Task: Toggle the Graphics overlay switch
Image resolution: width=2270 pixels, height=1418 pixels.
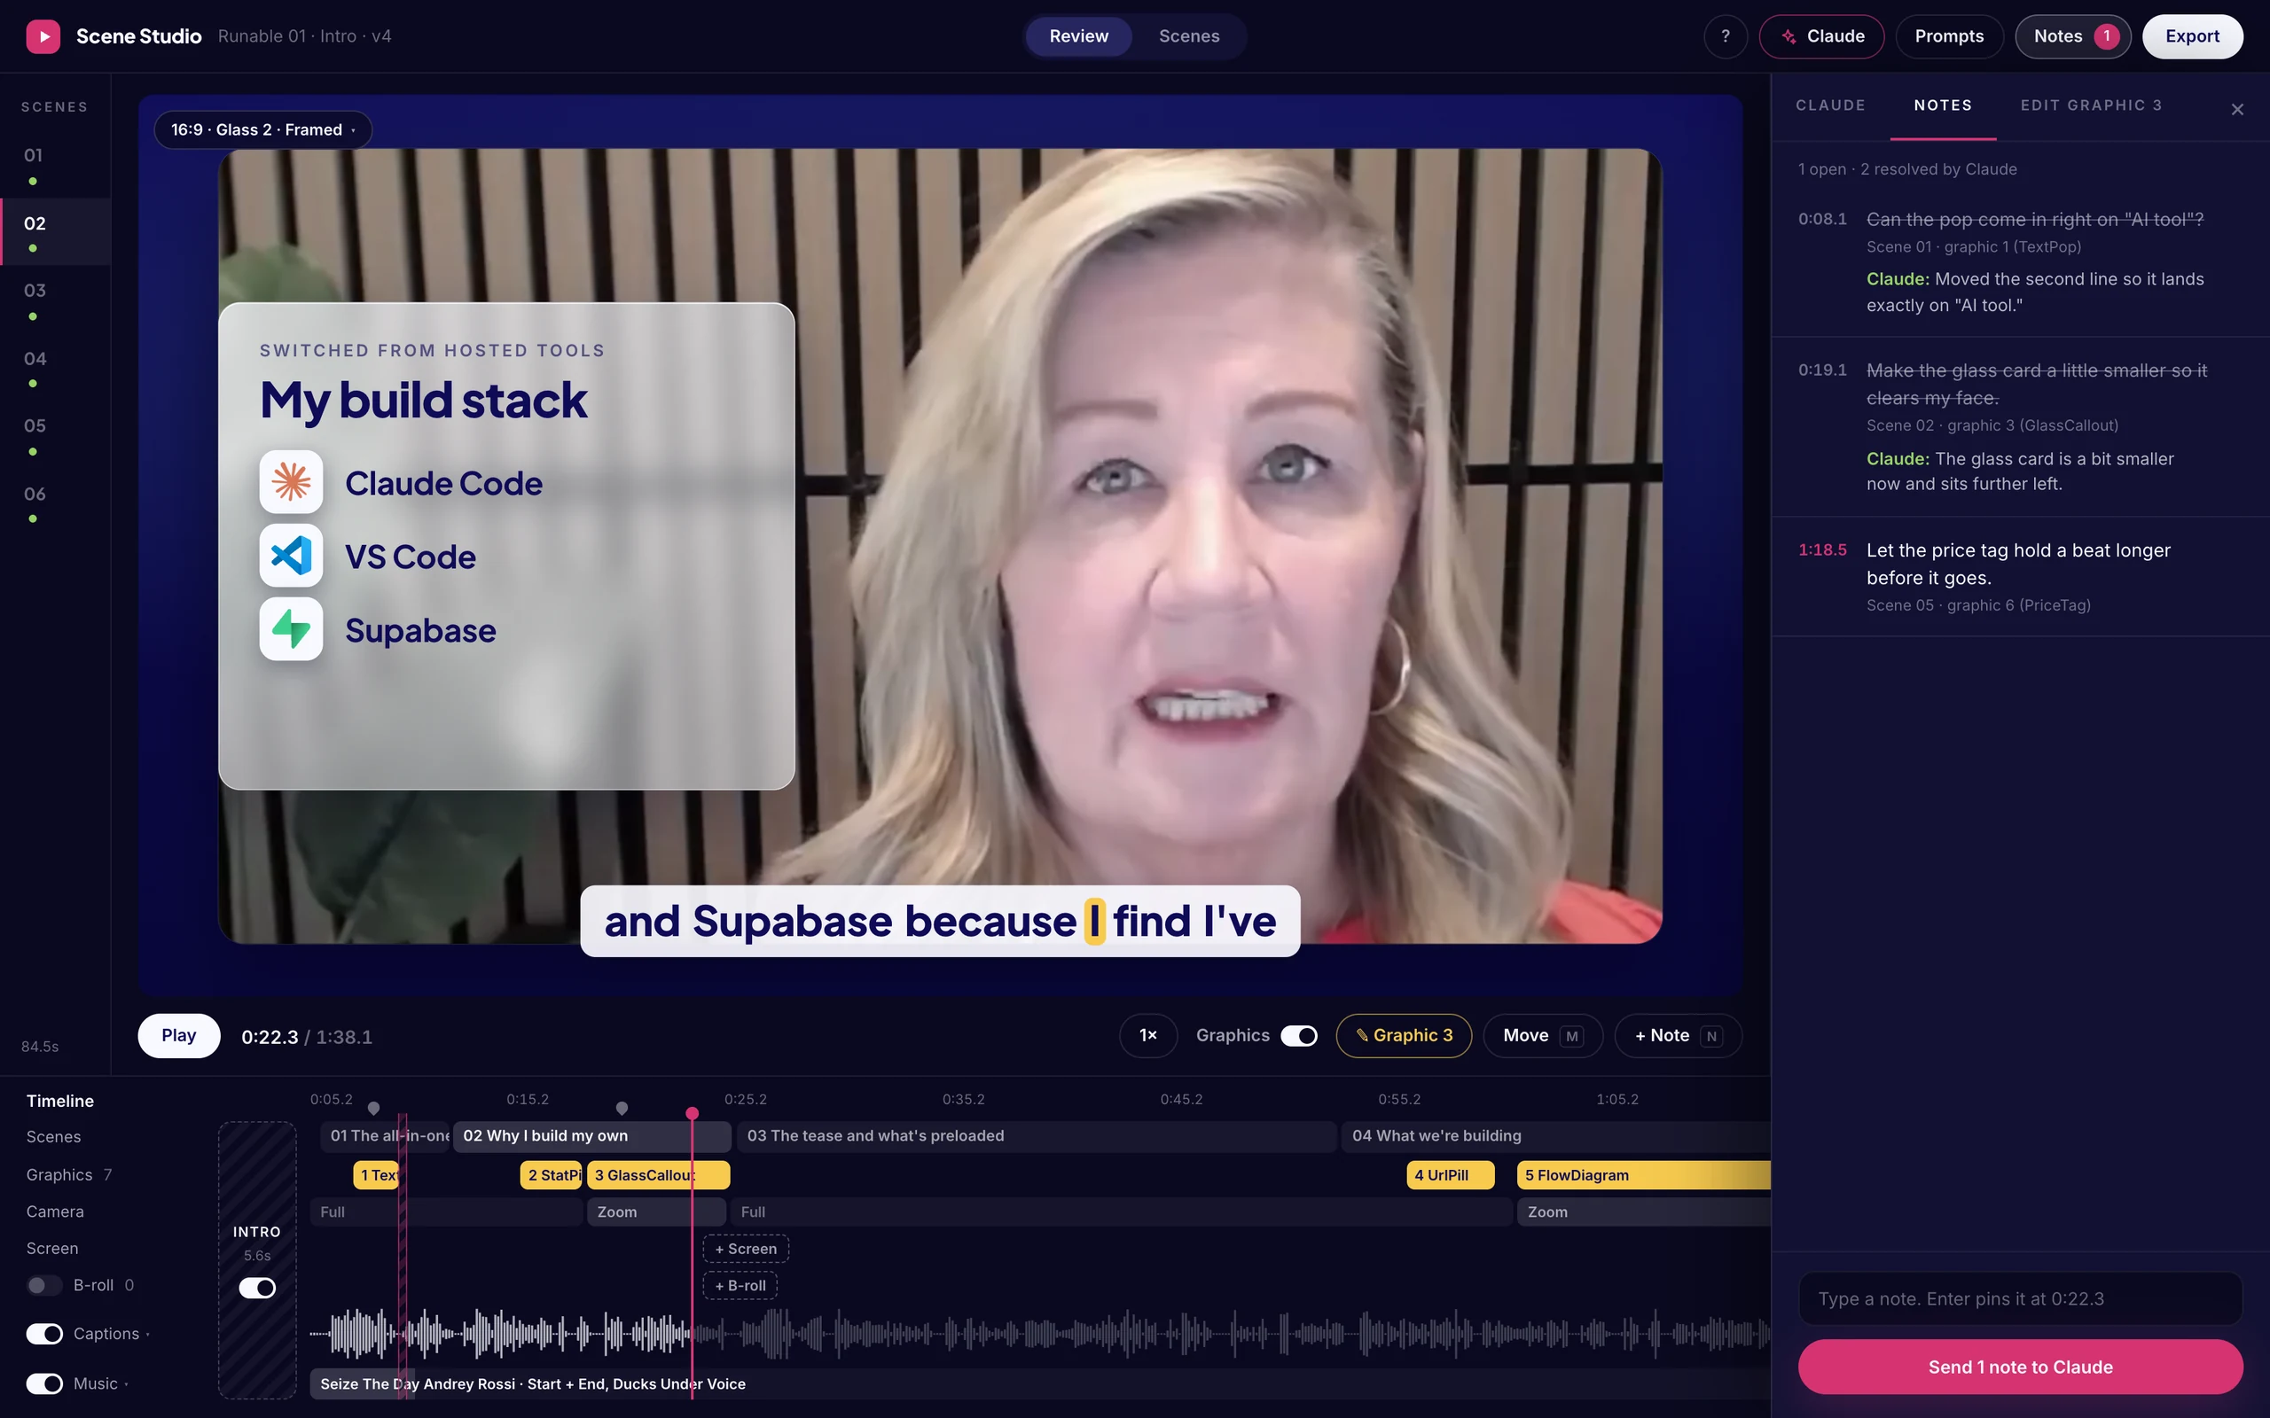Action: tap(1299, 1035)
